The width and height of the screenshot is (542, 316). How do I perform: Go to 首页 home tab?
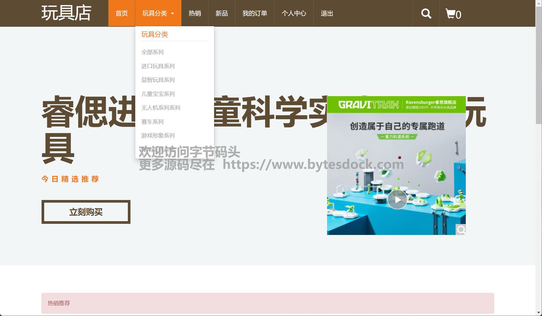click(x=122, y=13)
